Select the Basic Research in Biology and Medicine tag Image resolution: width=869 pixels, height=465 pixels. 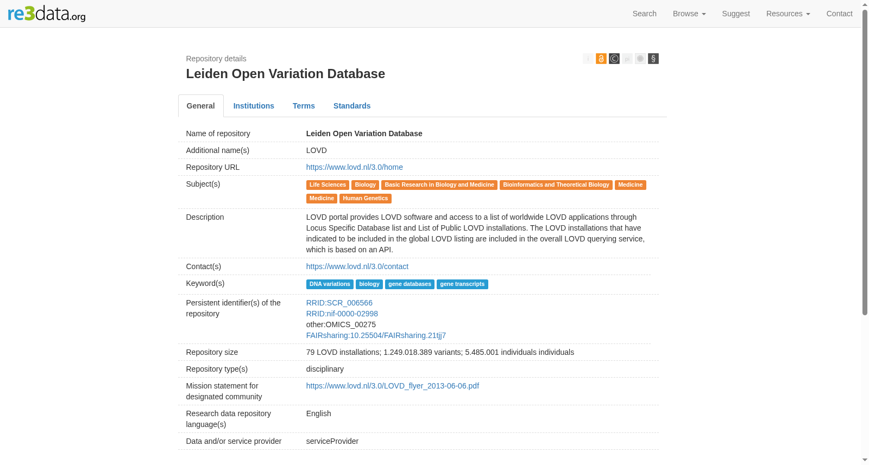[439, 185]
